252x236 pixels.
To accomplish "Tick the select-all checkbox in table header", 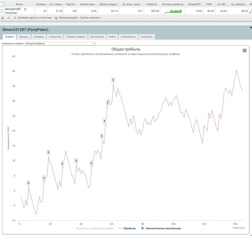I will [1, 4].
